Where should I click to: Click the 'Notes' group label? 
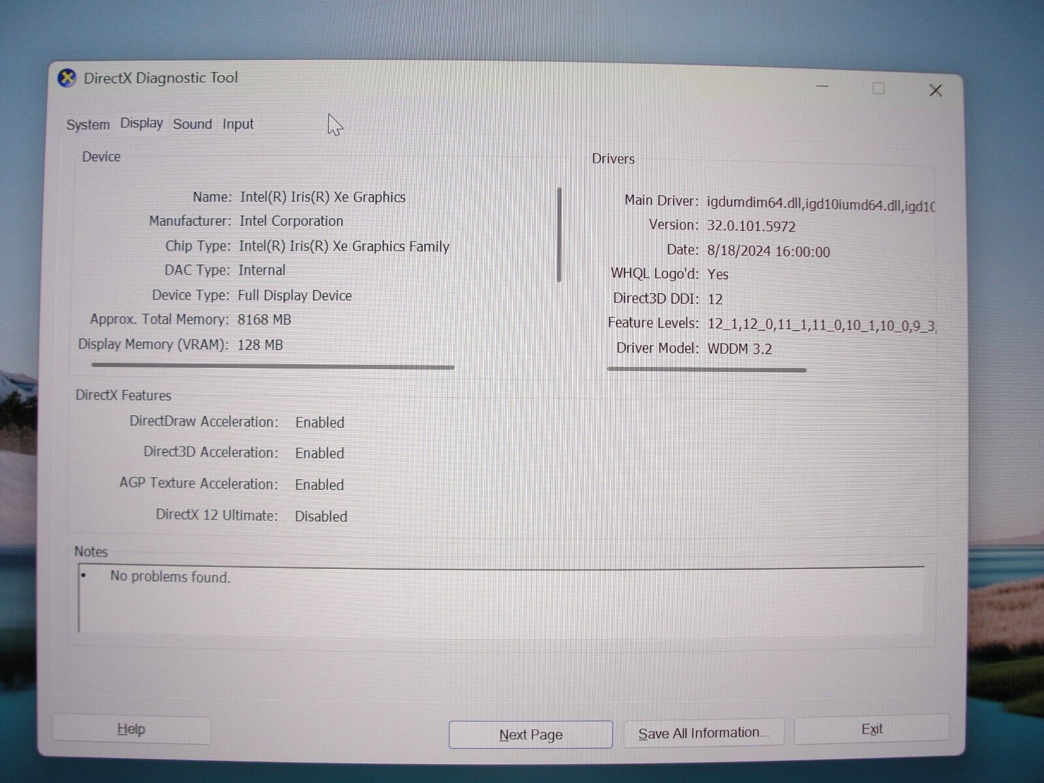[x=91, y=552]
